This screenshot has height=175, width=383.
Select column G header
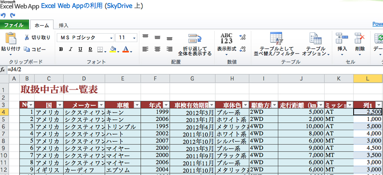point(192,78)
